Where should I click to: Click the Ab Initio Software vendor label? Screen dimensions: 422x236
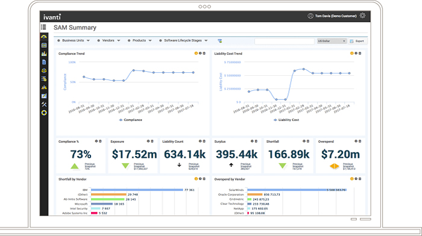(75, 199)
